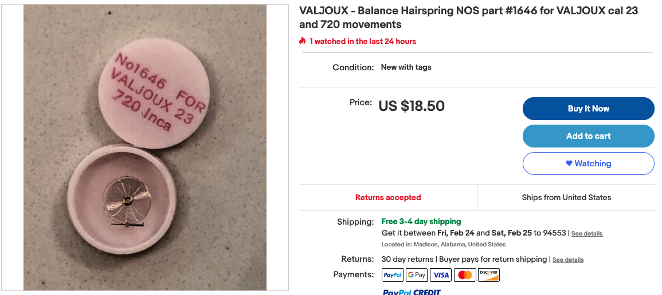The width and height of the screenshot is (662, 295).
Task: Click the Ships from United States label
Action: (566, 197)
